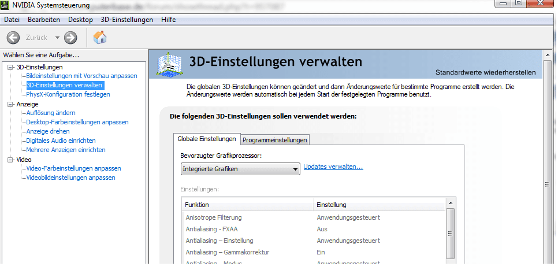This screenshot has width=558, height=266.
Task: Click the 3D-Einstellungen root tree label
Action: tap(39, 67)
